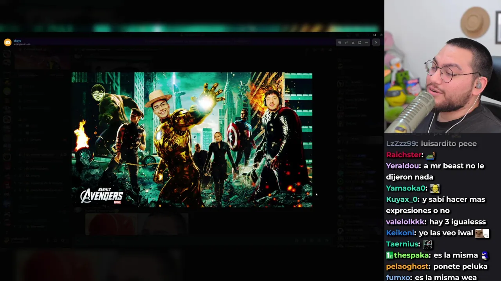
Task: Click chat username fumxo
Action: point(398,277)
